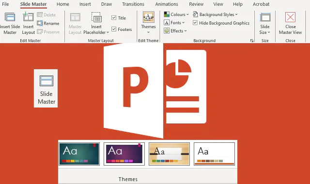The height and width of the screenshot is (184, 310).
Task: Switch to the View tab
Action: (218, 4)
